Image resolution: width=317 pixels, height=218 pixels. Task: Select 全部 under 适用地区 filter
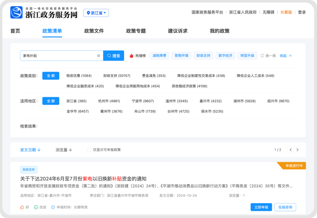pyautogui.click(x=51, y=101)
